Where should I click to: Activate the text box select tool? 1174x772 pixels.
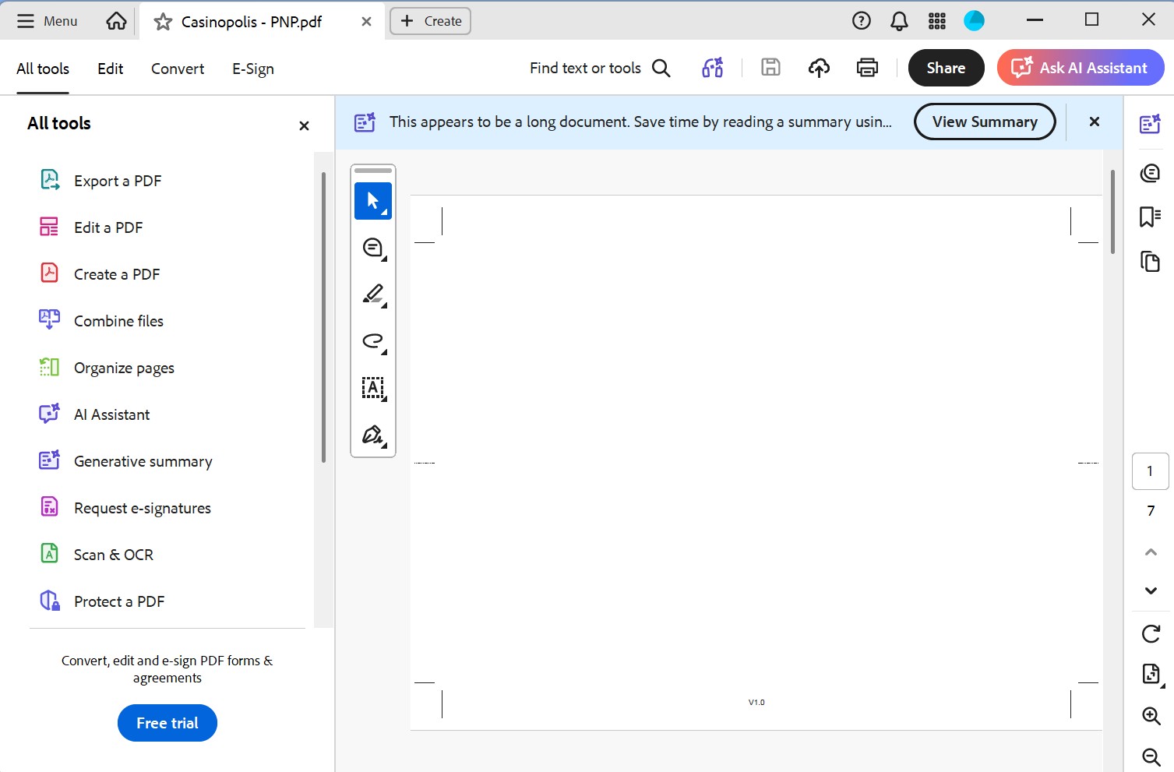point(372,388)
